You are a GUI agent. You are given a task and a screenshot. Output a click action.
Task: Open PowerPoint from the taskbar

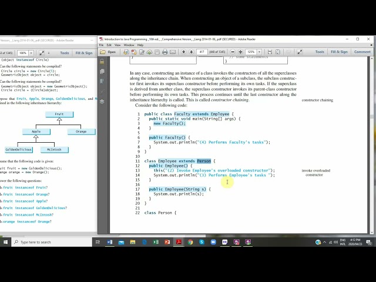tap(167, 242)
